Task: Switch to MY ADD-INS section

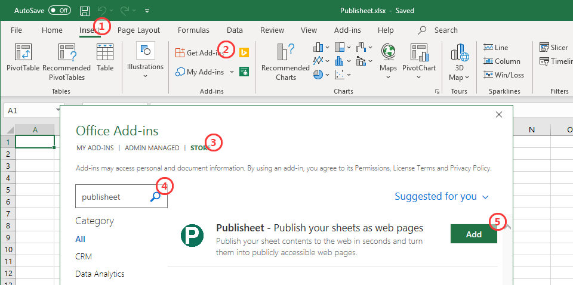Action: click(x=95, y=148)
